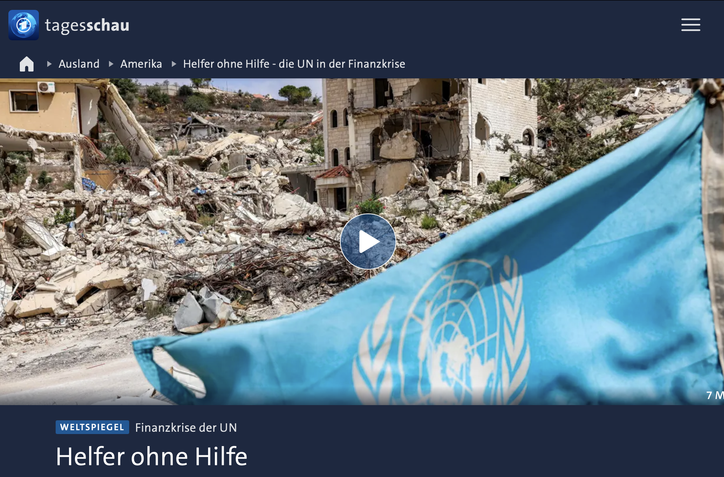Click the 'Finanzkrise der UN' topline
The width and height of the screenshot is (724, 477).
click(x=186, y=428)
